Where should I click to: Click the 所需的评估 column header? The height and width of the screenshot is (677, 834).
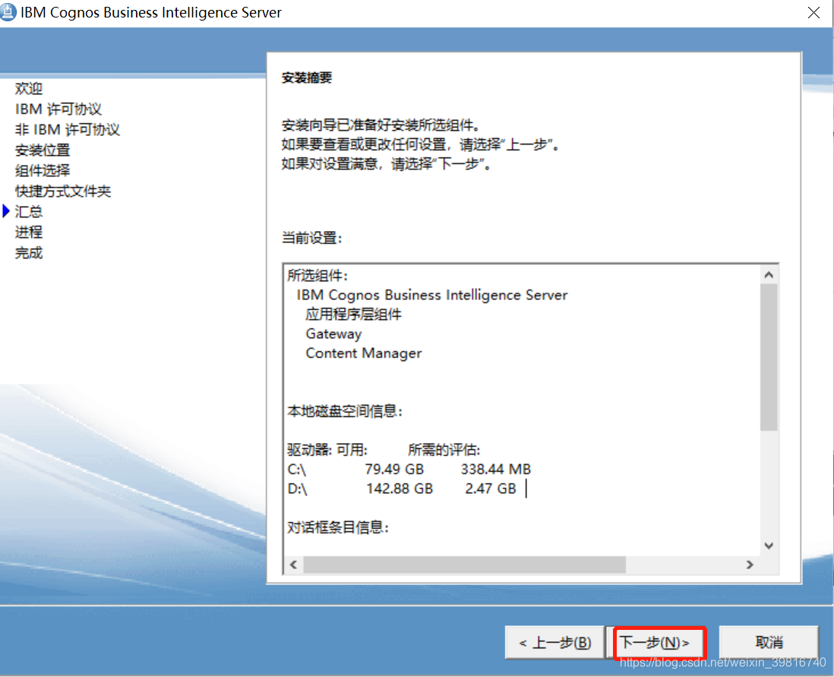[x=444, y=450]
